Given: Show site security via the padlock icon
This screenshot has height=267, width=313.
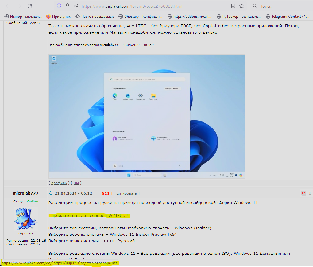Looking at the screenshot, I should (68, 6).
